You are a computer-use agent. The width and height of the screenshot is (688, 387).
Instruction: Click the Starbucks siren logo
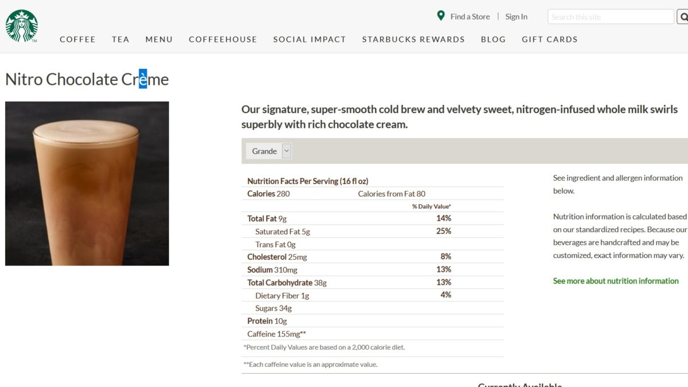(22, 26)
